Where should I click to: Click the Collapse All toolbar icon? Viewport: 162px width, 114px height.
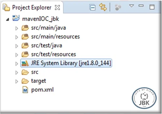tap(92, 7)
